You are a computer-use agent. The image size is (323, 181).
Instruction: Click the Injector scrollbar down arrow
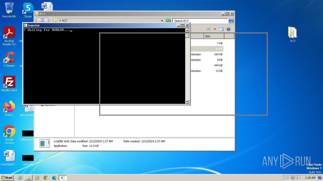(x=187, y=102)
